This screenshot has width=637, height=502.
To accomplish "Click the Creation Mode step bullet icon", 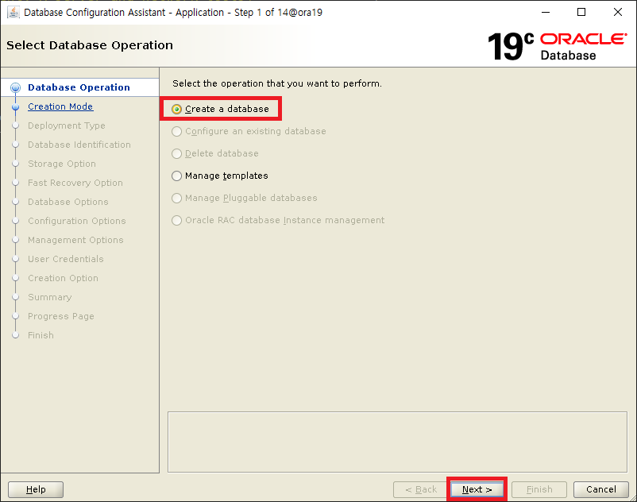I will tap(15, 106).
